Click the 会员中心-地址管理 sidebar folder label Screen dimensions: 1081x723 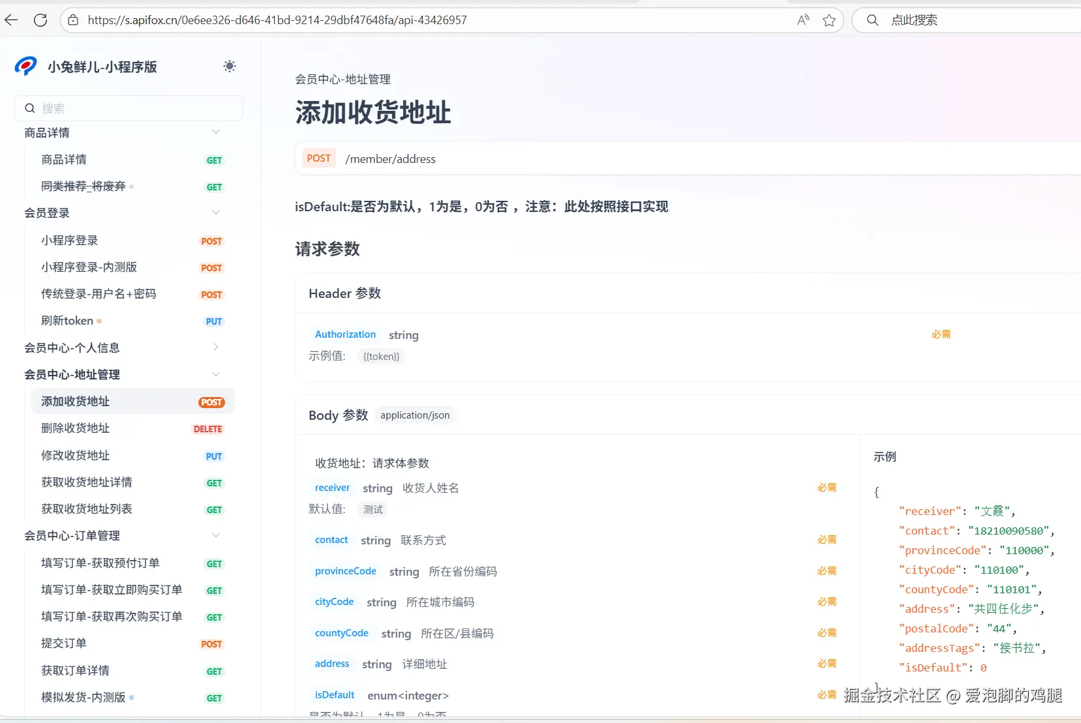point(72,374)
